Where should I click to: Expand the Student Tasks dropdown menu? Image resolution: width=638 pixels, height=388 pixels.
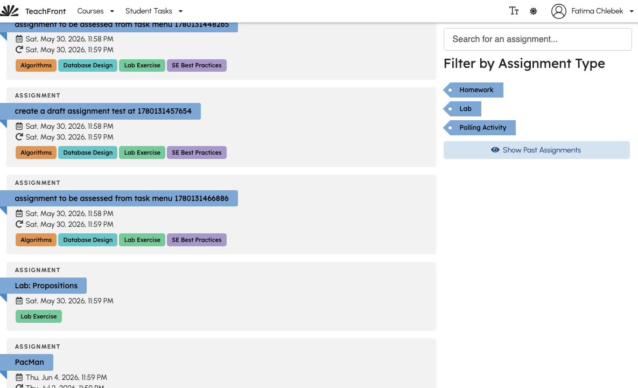point(154,11)
